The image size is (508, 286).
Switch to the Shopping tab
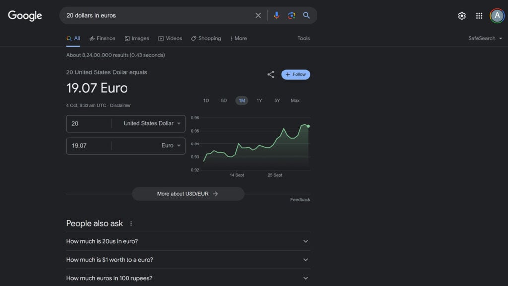[206, 38]
